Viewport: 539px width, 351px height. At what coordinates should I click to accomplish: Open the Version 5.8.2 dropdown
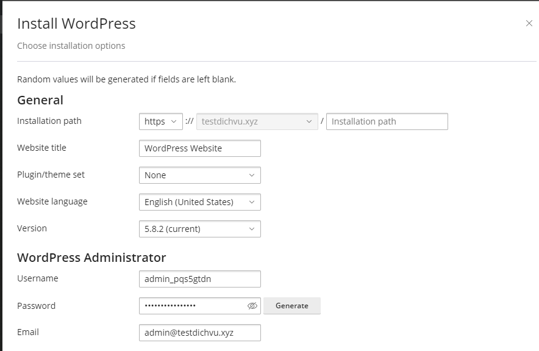click(x=200, y=229)
